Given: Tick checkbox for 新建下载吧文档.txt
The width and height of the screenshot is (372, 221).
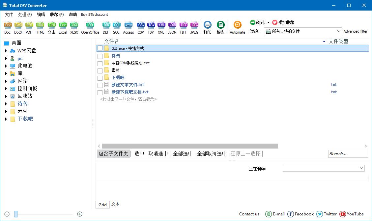Looking at the screenshot, I should 100,93.
